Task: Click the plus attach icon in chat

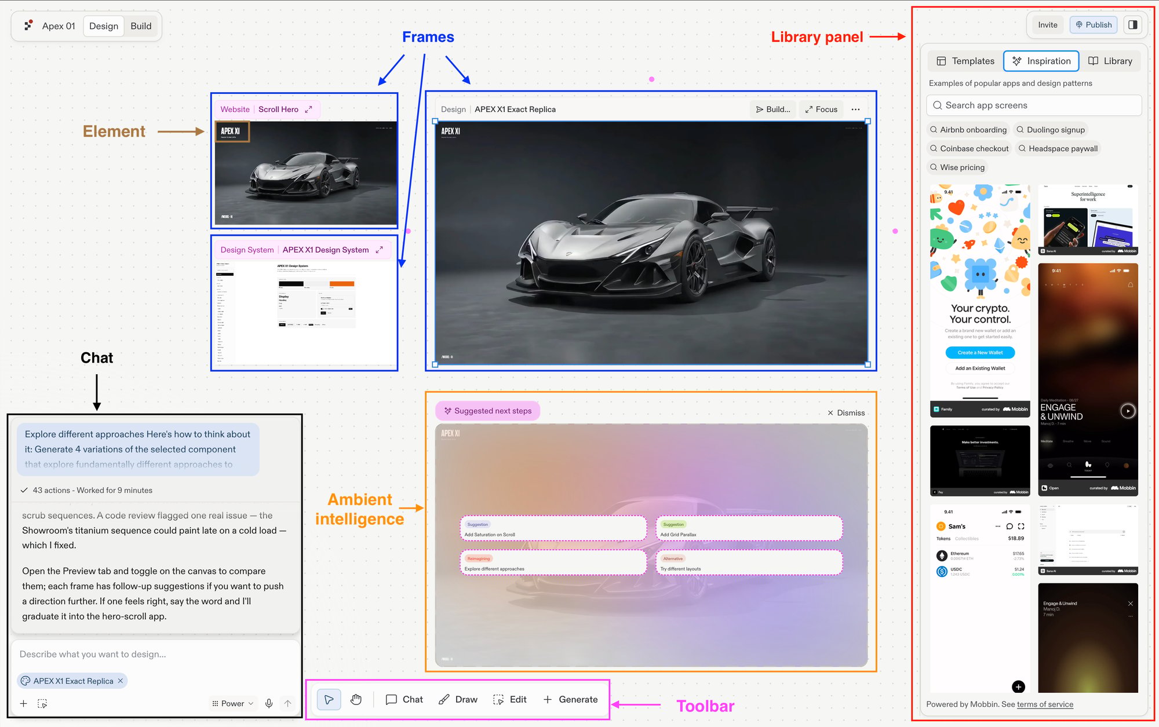Action: [23, 703]
